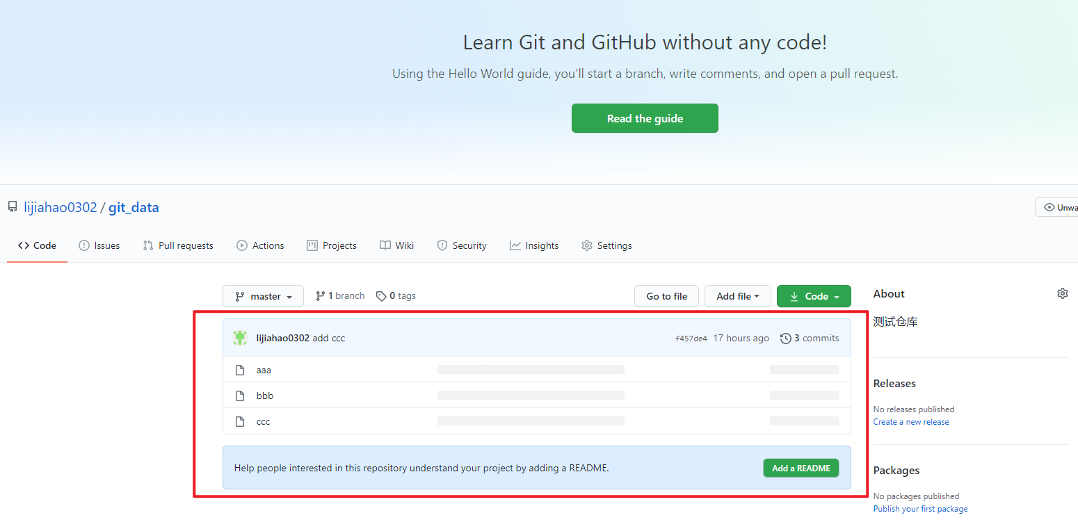
Task: Click Publish your first package link
Action: tap(920, 509)
